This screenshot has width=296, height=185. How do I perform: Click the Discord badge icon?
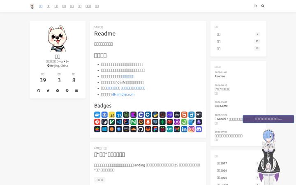coord(199,129)
